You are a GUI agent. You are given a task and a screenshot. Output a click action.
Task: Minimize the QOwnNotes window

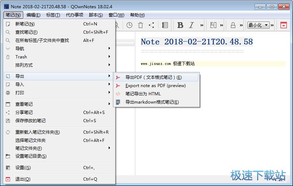260,7
